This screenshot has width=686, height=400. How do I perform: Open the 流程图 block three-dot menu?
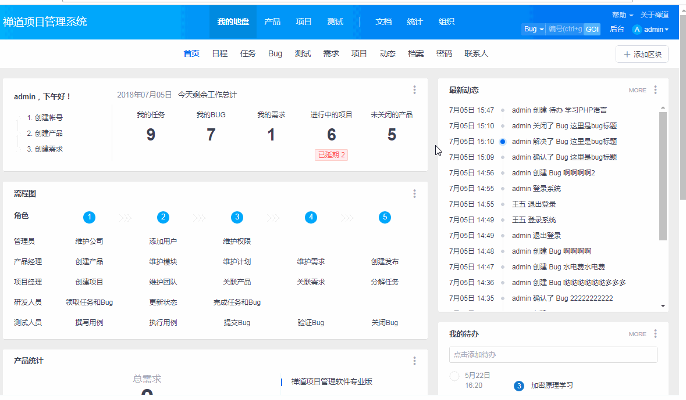coord(414,194)
